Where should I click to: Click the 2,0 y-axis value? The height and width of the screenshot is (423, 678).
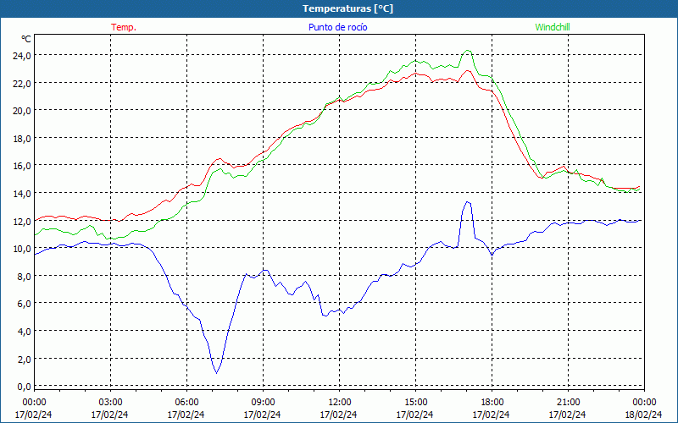pyautogui.click(x=24, y=359)
